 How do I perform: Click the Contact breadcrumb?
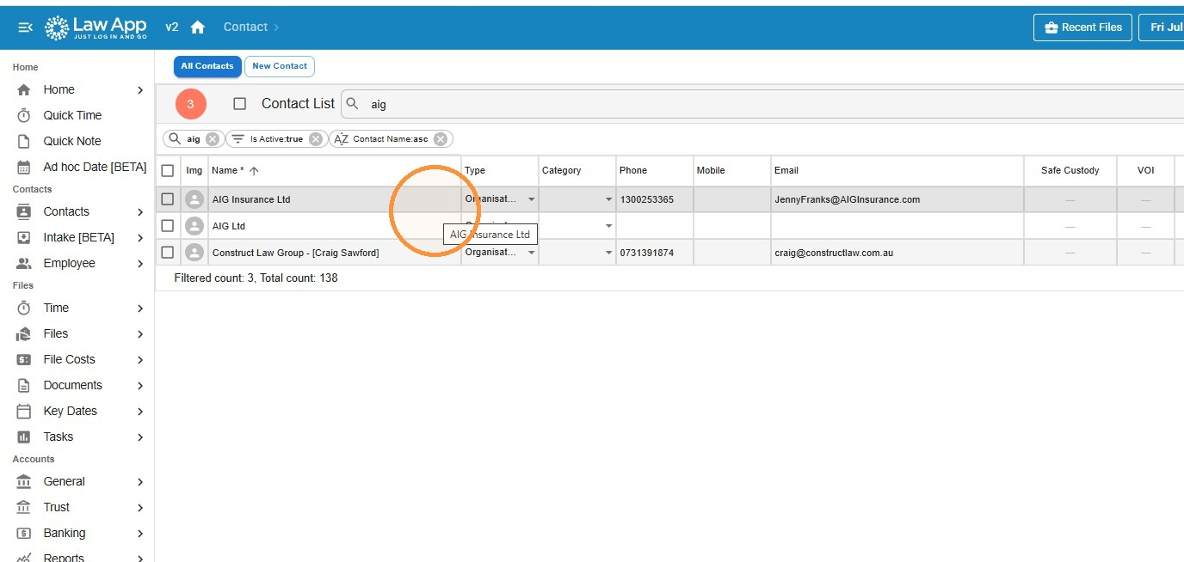[x=245, y=27]
